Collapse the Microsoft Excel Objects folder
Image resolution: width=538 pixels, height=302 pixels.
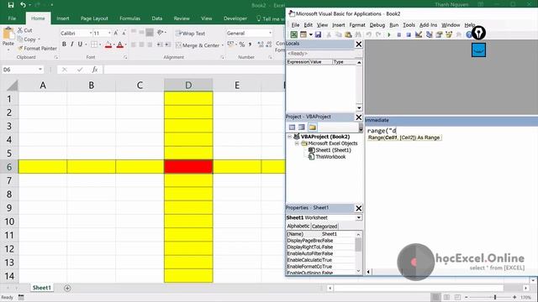pyautogui.click(x=297, y=143)
